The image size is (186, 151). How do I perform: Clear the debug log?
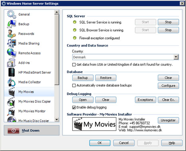106,100
